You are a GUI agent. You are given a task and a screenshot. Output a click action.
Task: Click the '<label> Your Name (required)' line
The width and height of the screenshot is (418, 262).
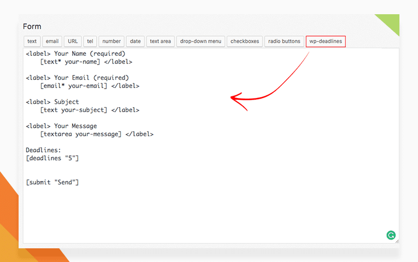coord(75,54)
